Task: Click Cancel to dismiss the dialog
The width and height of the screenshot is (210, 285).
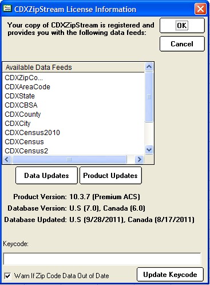Action: (182, 44)
